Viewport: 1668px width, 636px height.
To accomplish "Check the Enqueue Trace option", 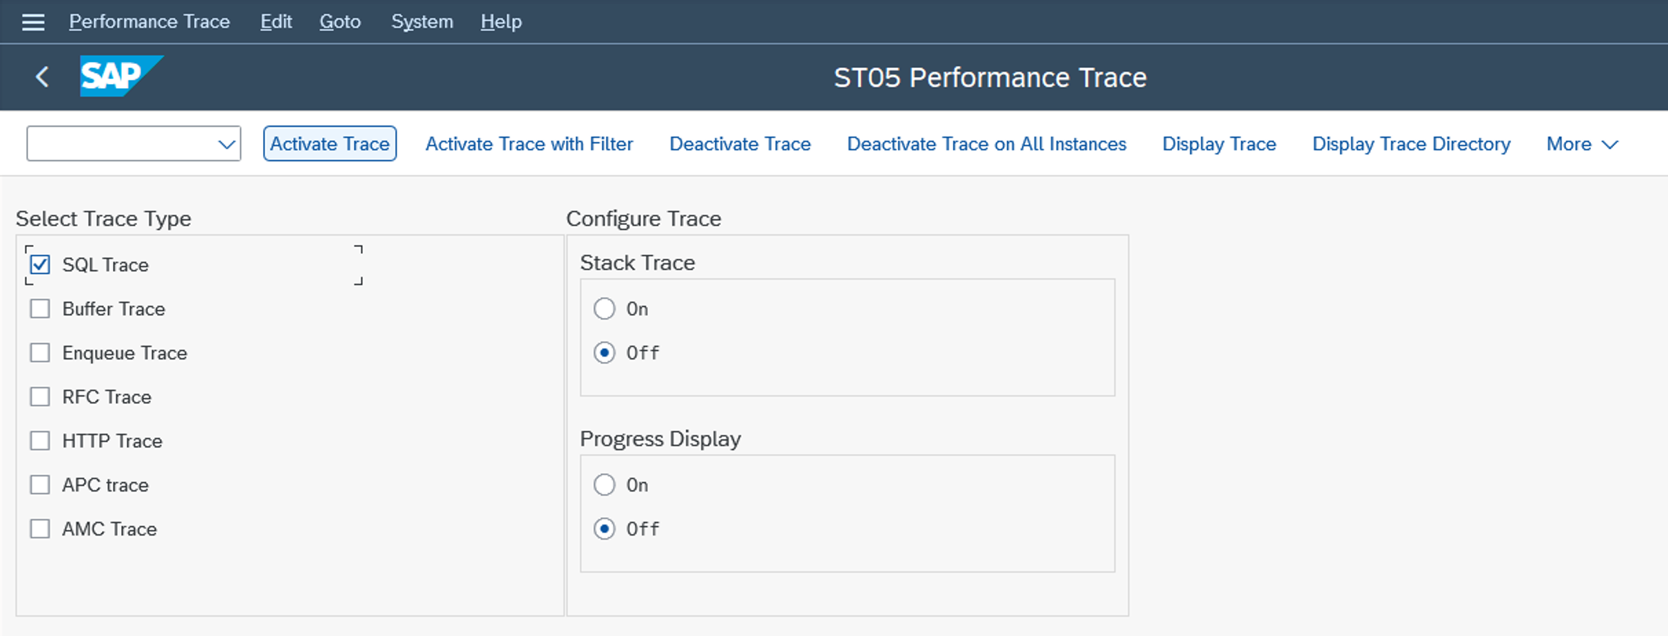I will [x=40, y=352].
